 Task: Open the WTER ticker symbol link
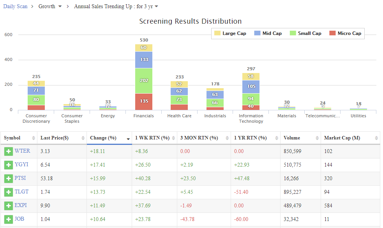coord(22,151)
